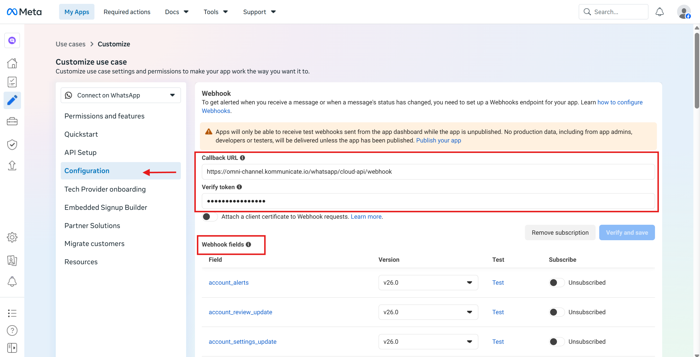Open the list icon in sidebar

(12, 313)
